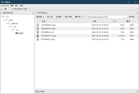Click the AntSword app icon in title bar
The width and height of the screenshot is (139, 94).
pos(2,2)
